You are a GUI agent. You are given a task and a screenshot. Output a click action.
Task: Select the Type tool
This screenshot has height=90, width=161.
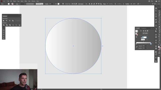[x=159, y=23]
